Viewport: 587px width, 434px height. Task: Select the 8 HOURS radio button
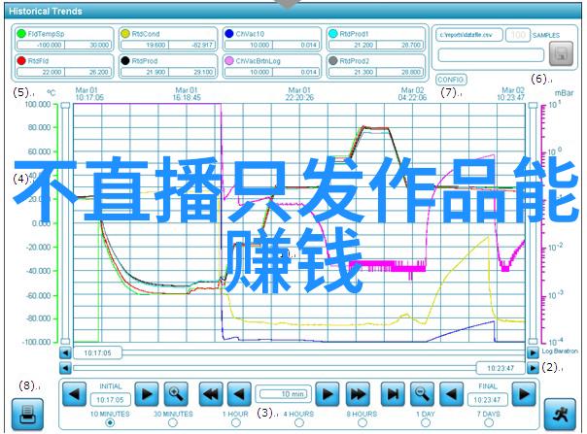click(x=362, y=422)
